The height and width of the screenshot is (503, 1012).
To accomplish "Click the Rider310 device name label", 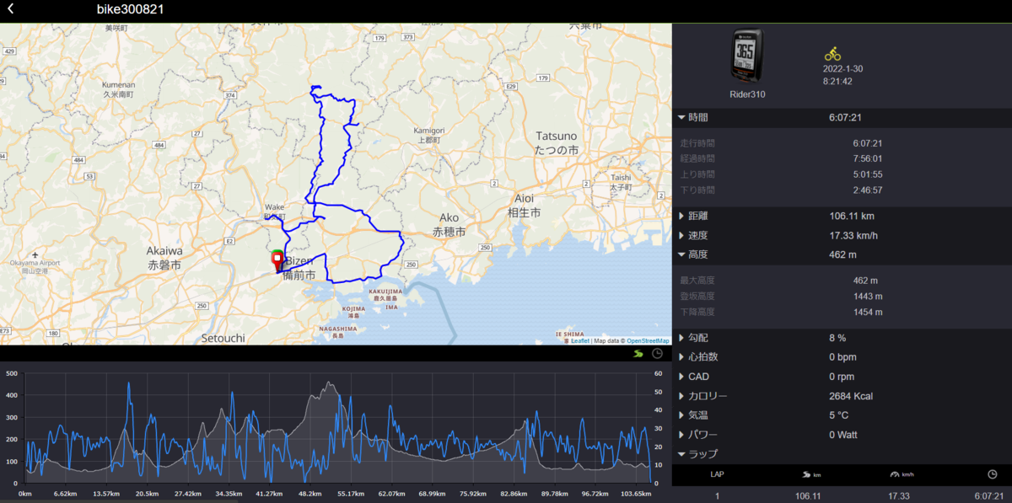I will (747, 94).
